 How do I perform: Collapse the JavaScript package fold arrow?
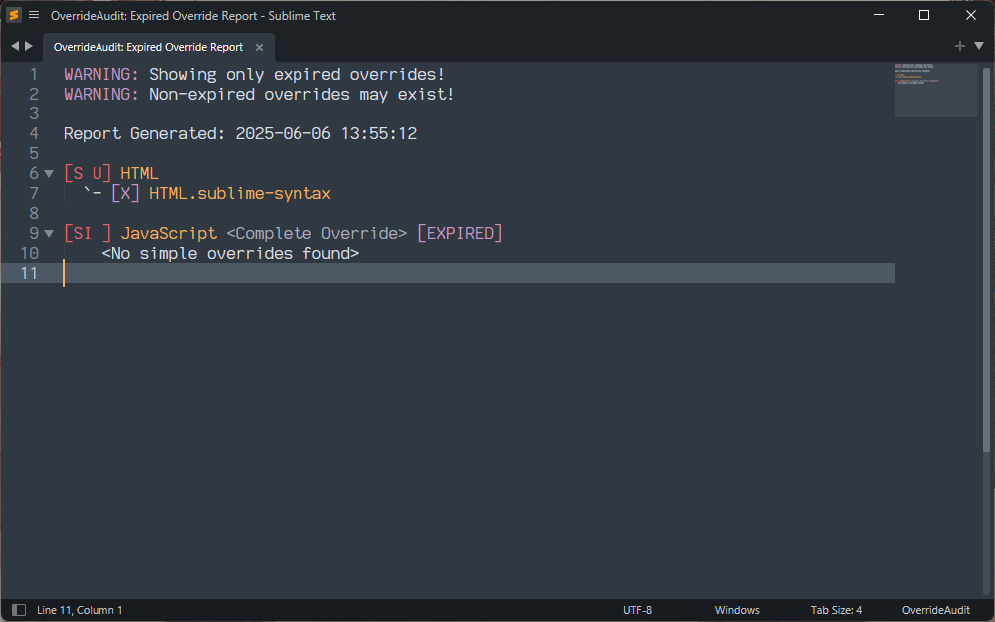pos(49,234)
